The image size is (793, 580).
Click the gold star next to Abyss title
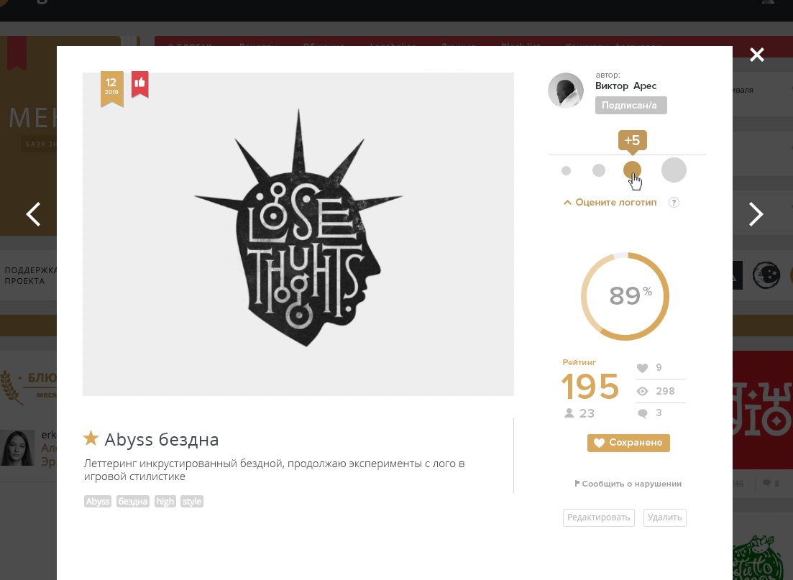coord(91,438)
